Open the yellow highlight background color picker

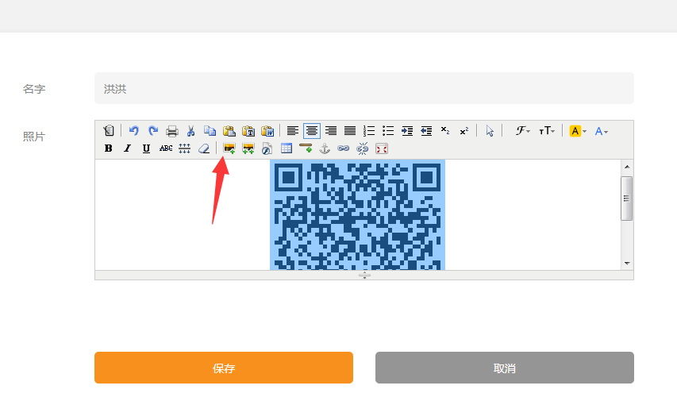click(578, 131)
